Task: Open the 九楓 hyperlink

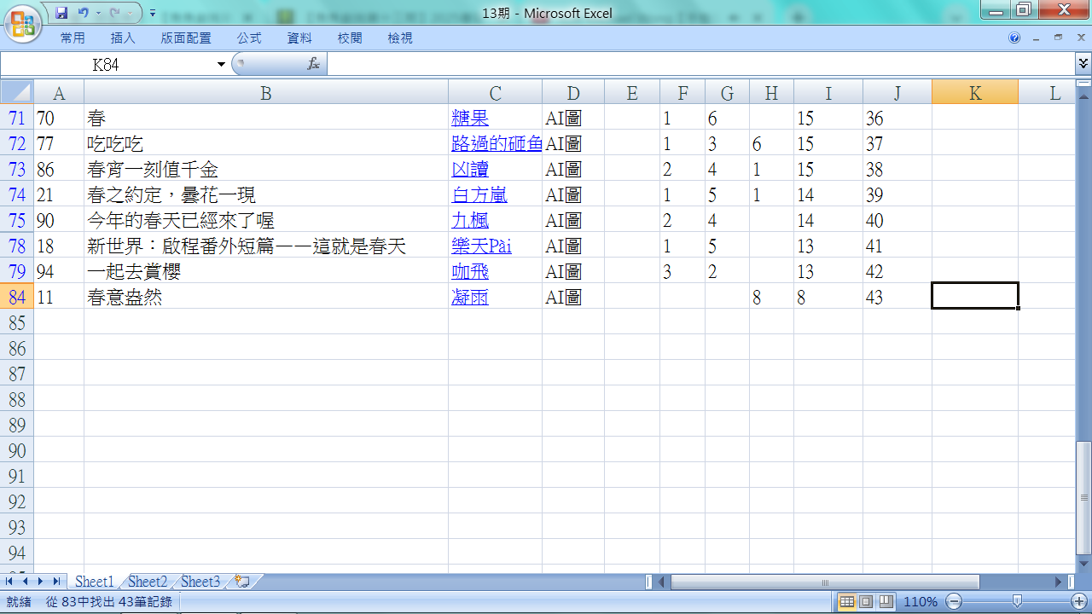Action: (470, 221)
